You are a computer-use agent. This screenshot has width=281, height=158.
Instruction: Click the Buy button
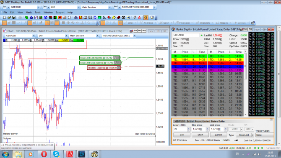pos(182,135)
